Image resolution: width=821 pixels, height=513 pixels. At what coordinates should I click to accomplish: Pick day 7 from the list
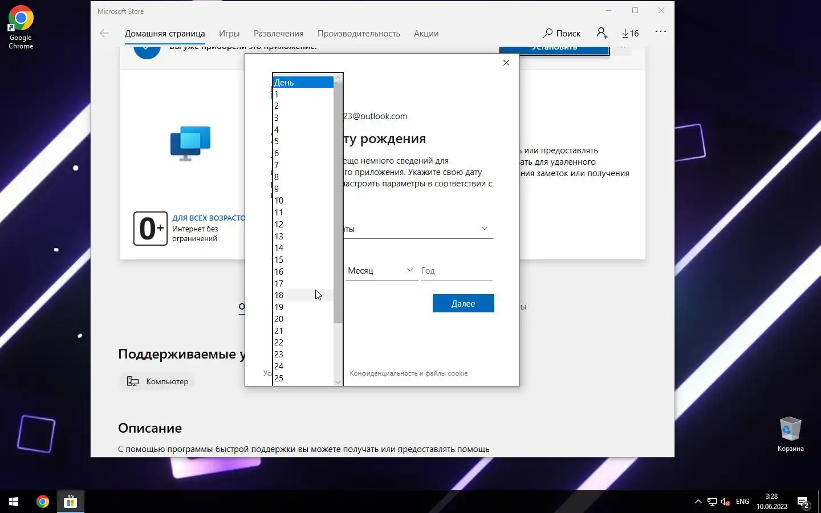(303, 165)
